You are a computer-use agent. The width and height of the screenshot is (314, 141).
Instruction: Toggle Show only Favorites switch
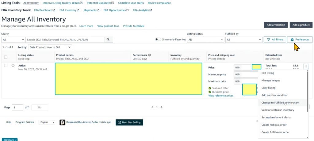click(158, 40)
